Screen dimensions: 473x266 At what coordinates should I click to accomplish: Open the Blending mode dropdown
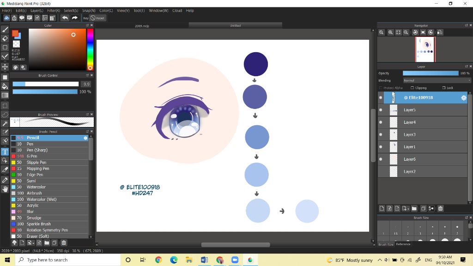click(x=437, y=80)
